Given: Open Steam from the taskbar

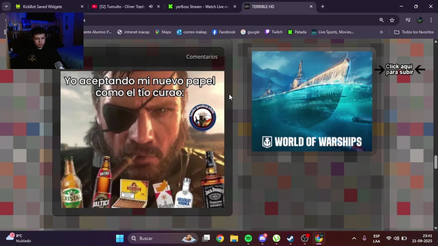Looking at the screenshot, I should pos(291,238).
